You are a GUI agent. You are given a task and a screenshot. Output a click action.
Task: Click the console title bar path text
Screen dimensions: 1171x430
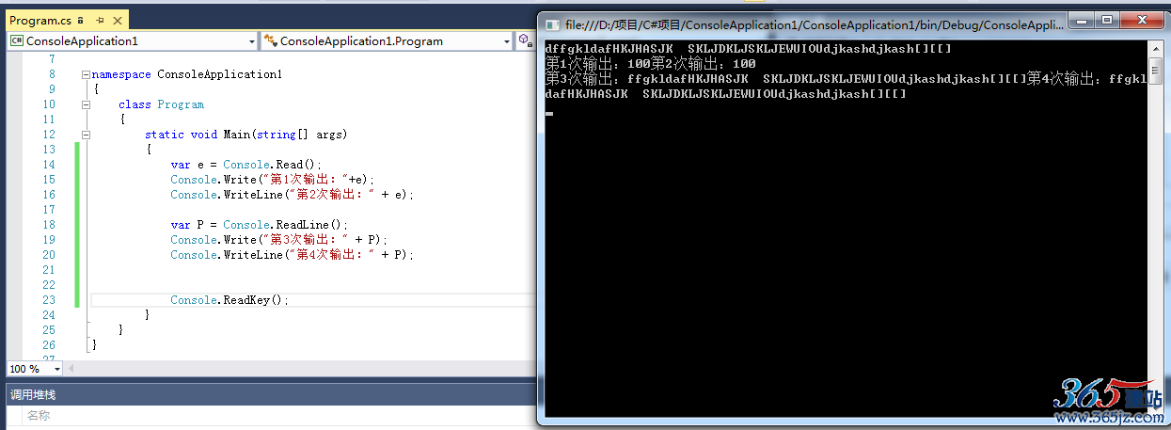tap(814, 25)
